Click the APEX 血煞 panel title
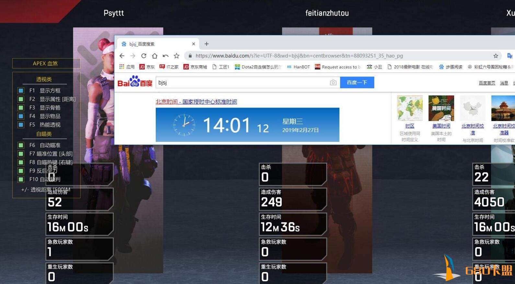Image resolution: width=515 pixels, height=284 pixels. pos(45,63)
